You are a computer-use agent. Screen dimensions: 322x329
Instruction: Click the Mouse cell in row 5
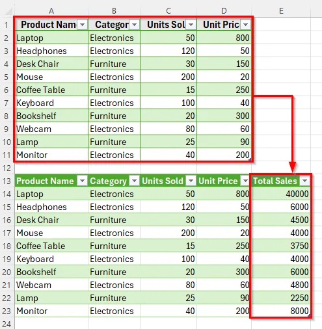tap(51, 77)
